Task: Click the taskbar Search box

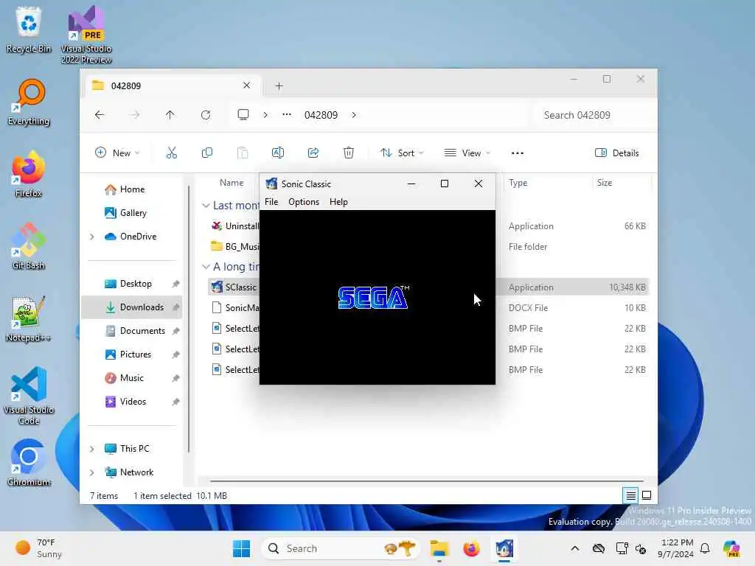Action: click(x=340, y=548)
